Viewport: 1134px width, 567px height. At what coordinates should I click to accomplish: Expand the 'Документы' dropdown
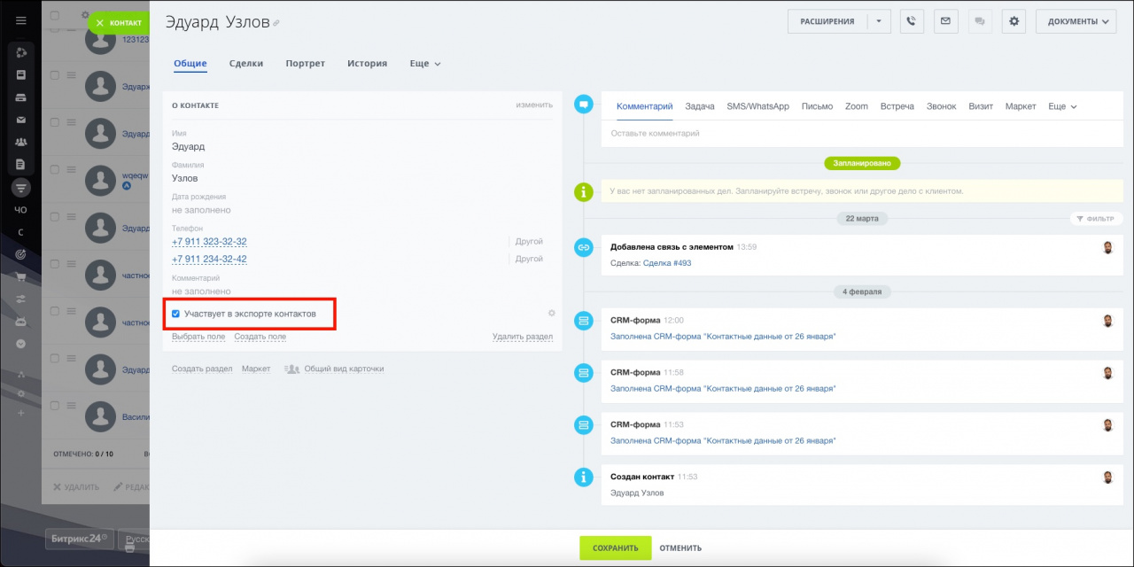pyautogui.click(x=1076, y=21)
